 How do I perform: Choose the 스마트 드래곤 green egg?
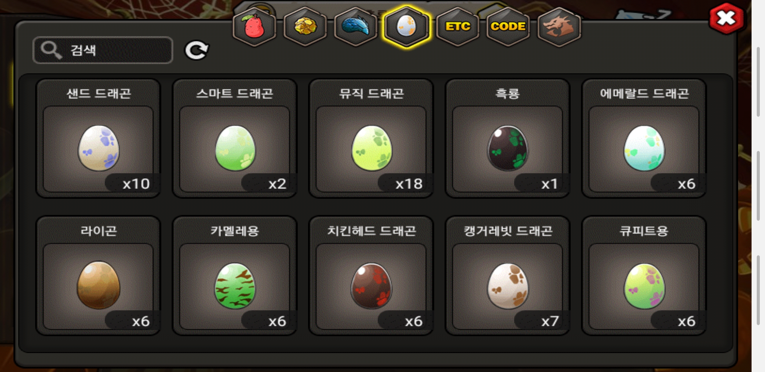point(235,138)
